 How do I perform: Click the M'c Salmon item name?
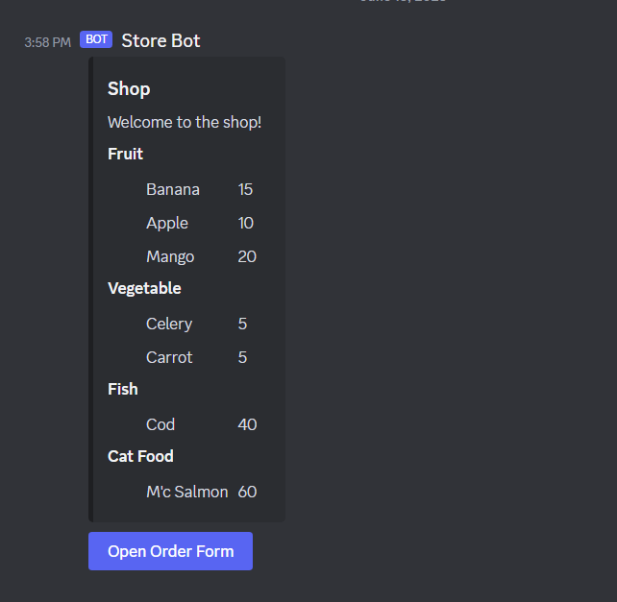pos(186,492)
